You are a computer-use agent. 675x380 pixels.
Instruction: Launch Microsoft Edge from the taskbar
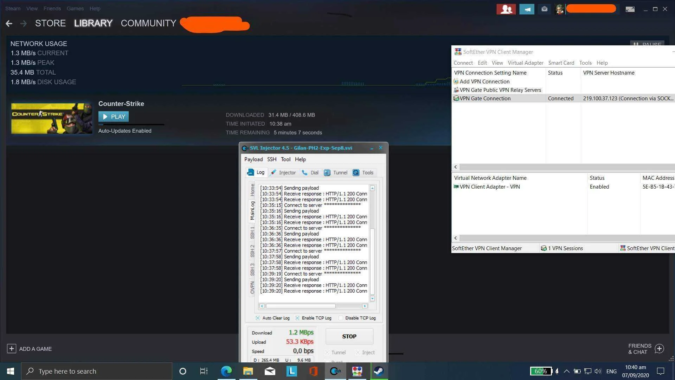tap(226, 371)
